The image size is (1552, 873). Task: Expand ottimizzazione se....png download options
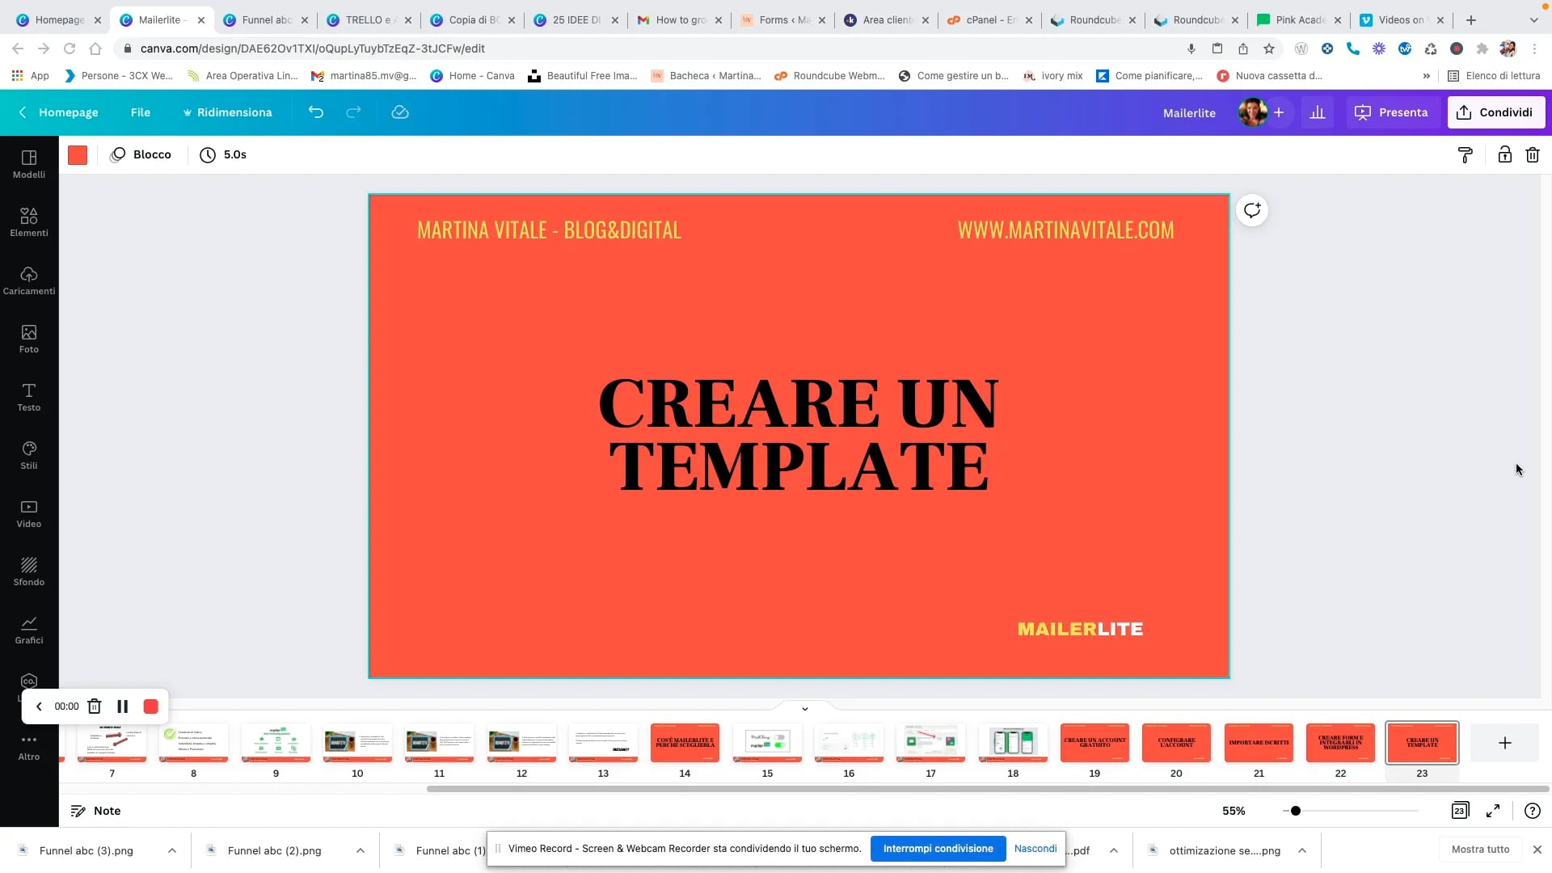click(x=1302, y=850)
